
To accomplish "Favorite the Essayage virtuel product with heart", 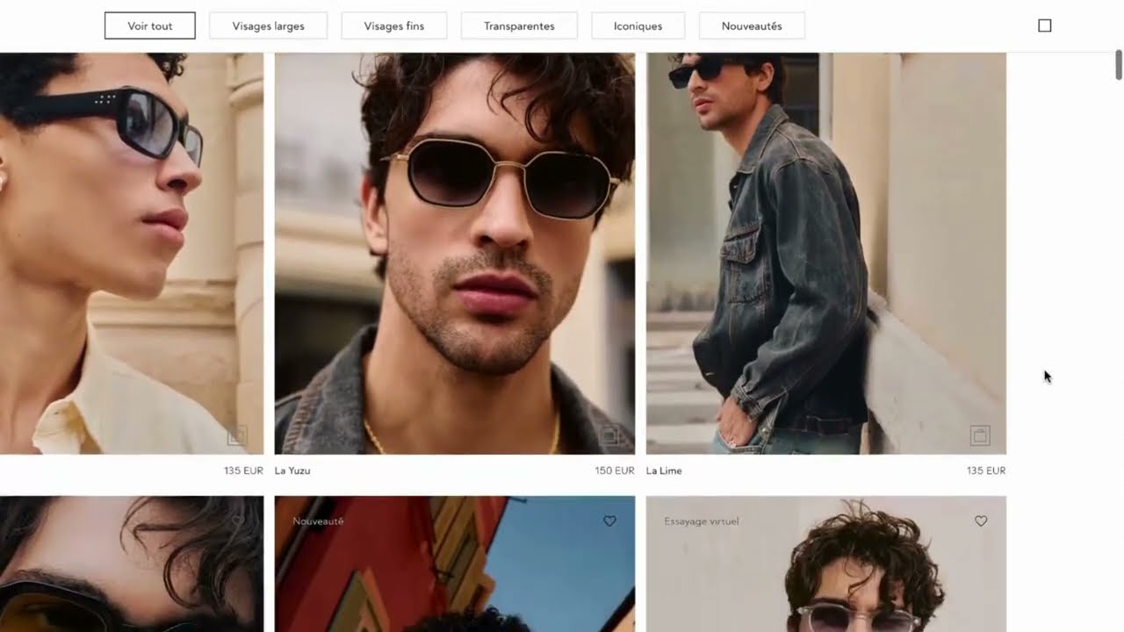I will pos(981,521).
